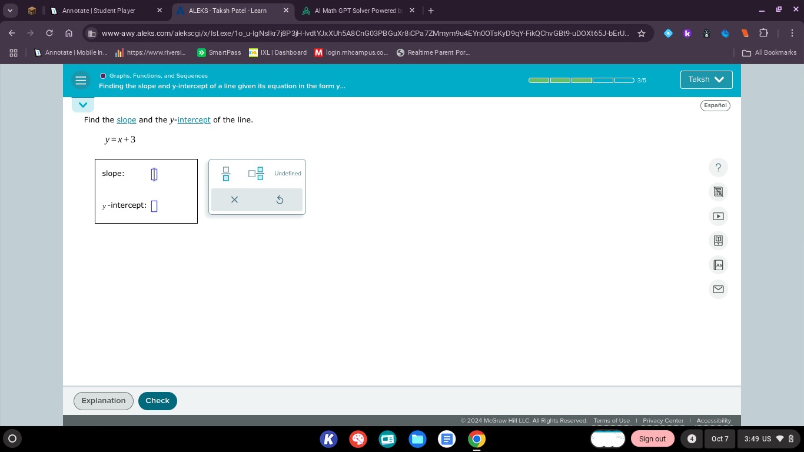Open the Realtime Parent Portal bookmark
Viewport: 804px width, 452px height.
(433, 52)
